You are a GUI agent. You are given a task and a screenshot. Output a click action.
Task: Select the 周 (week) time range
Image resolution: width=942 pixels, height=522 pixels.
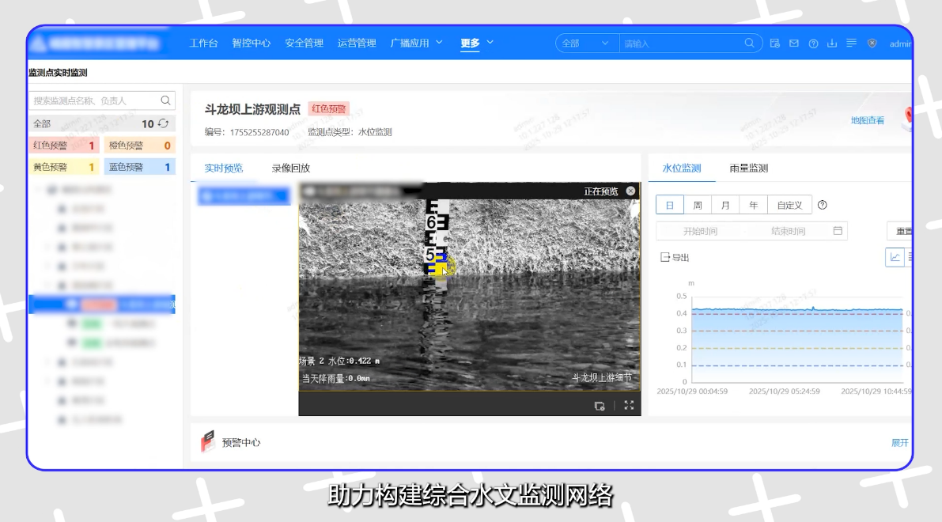tap(698, 205)
